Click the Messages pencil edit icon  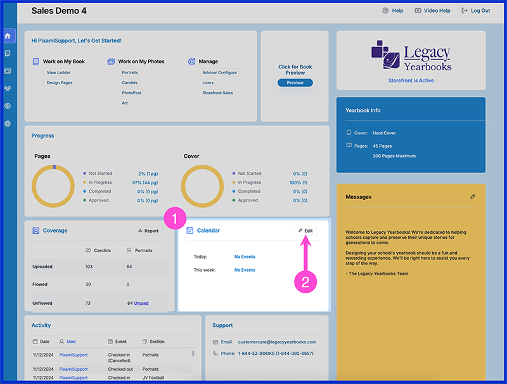point(473,196)
